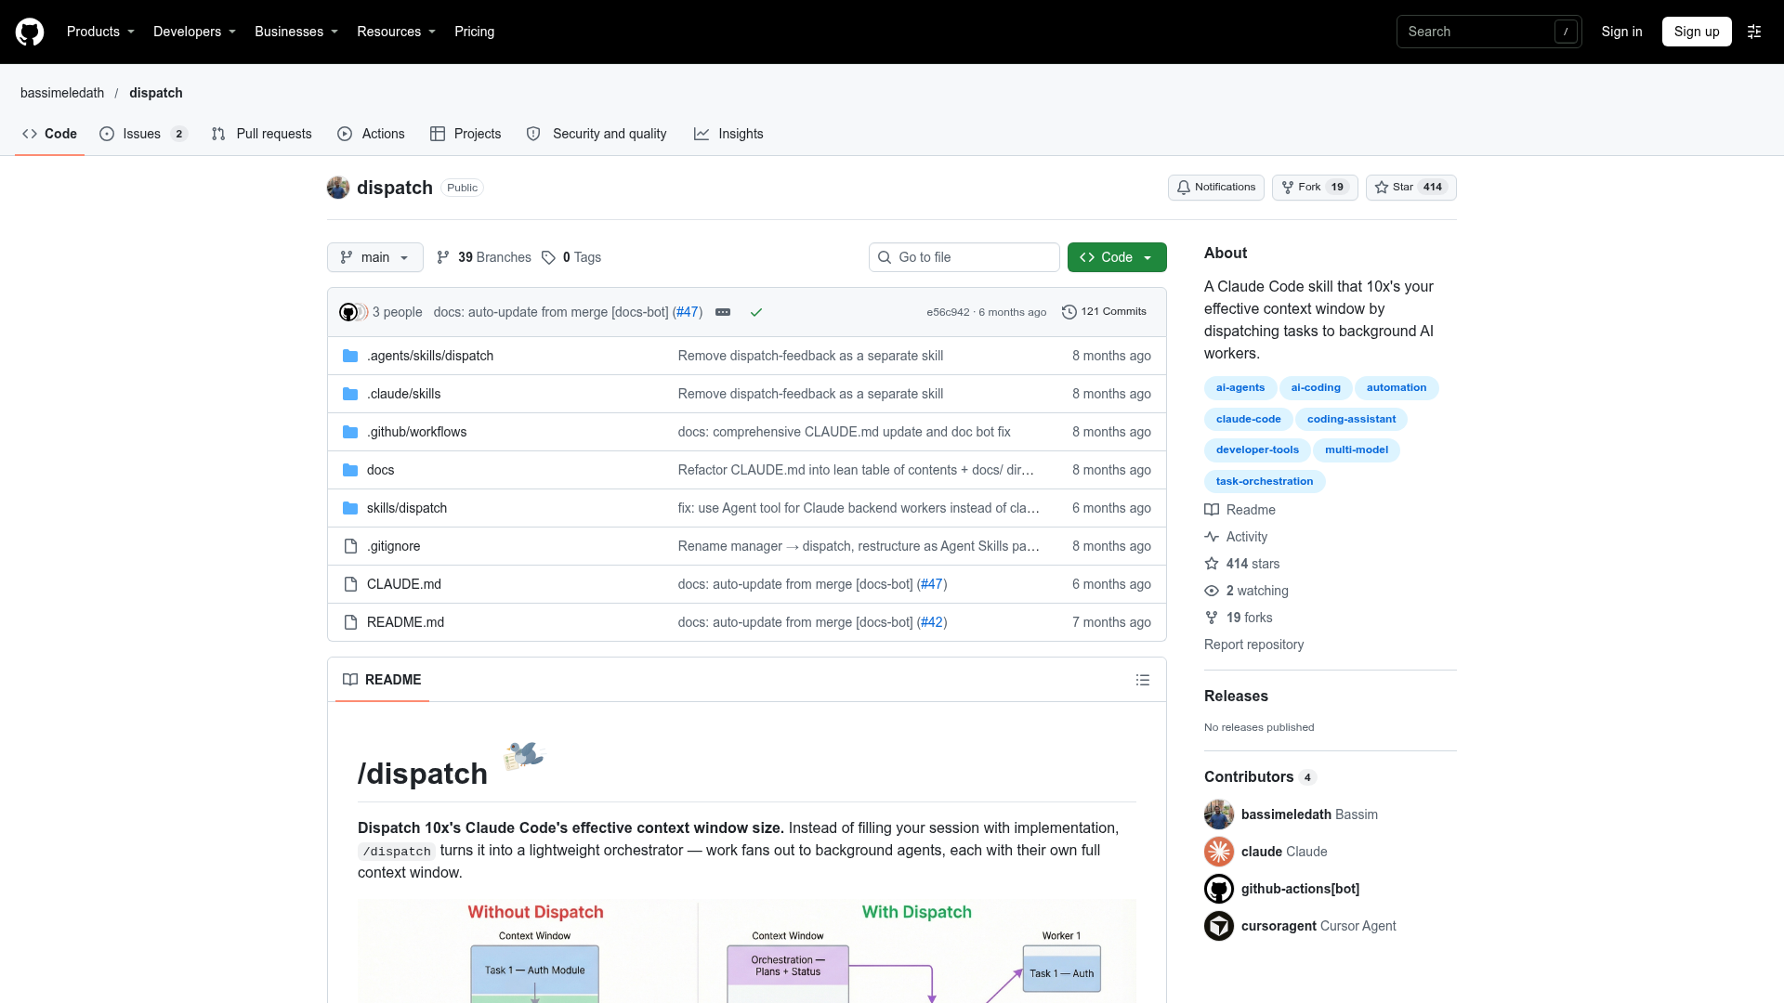This screenshot has height=1003, width=1784.
Task: Open 121 Commits history link
Action: point(1104,312)
